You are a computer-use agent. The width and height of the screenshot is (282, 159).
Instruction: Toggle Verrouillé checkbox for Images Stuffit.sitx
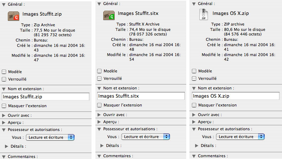[100, 78]
